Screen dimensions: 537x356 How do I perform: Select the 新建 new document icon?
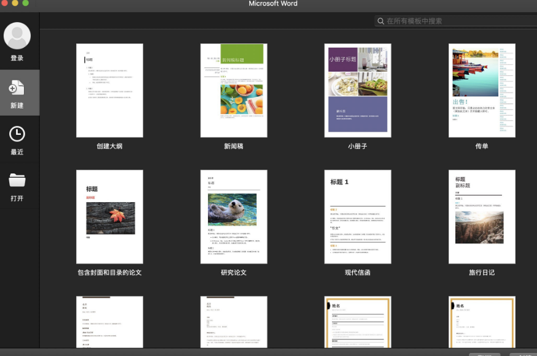click(x=17, y=88)
